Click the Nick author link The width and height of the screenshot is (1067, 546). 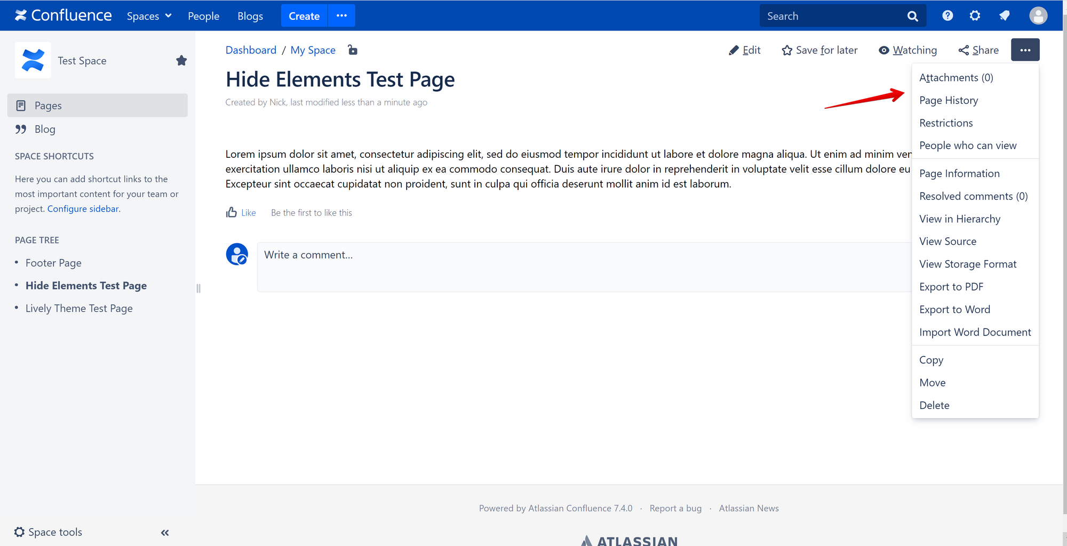[277, 102]
